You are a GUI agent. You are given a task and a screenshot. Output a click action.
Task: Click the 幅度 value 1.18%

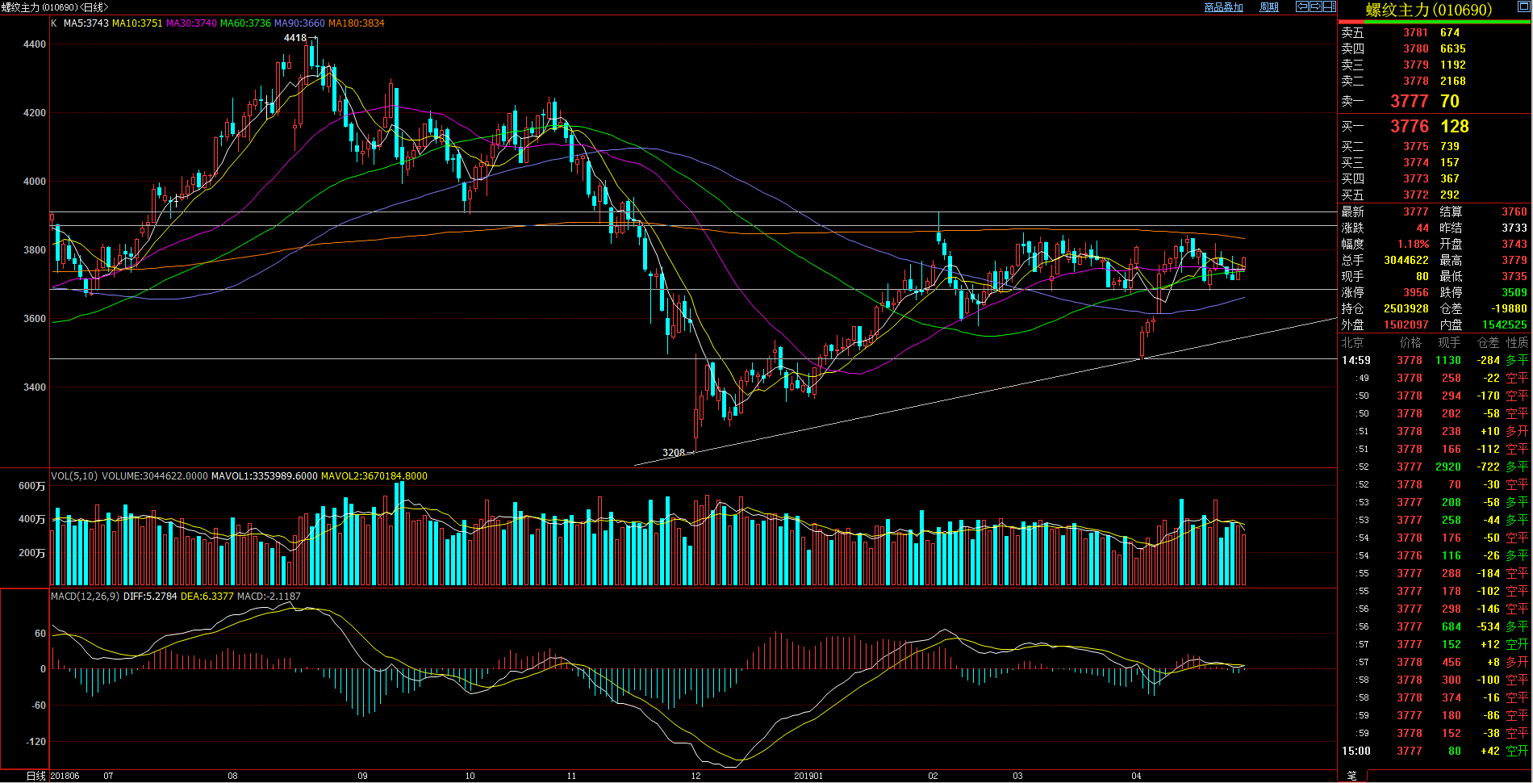(1413, 245)
